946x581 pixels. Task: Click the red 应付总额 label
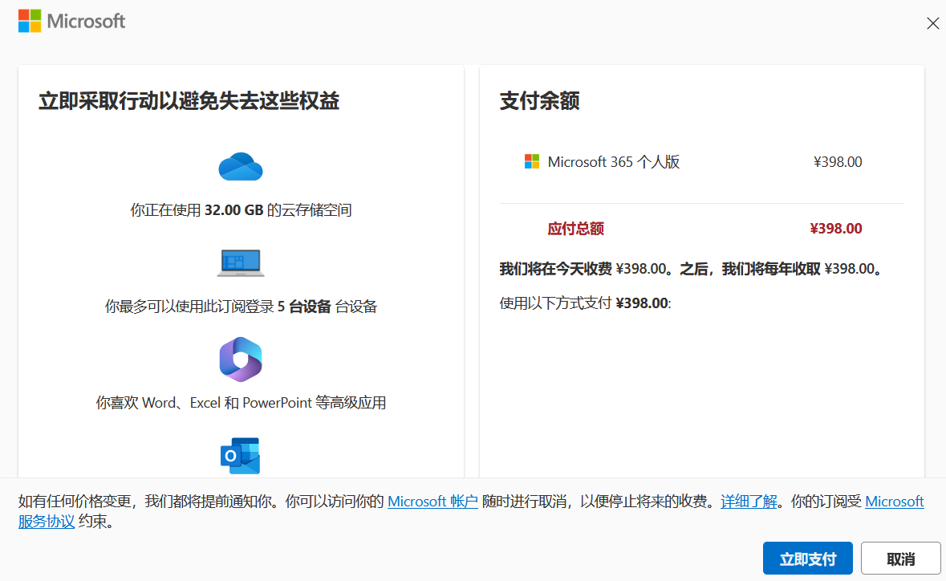[575, 229]
